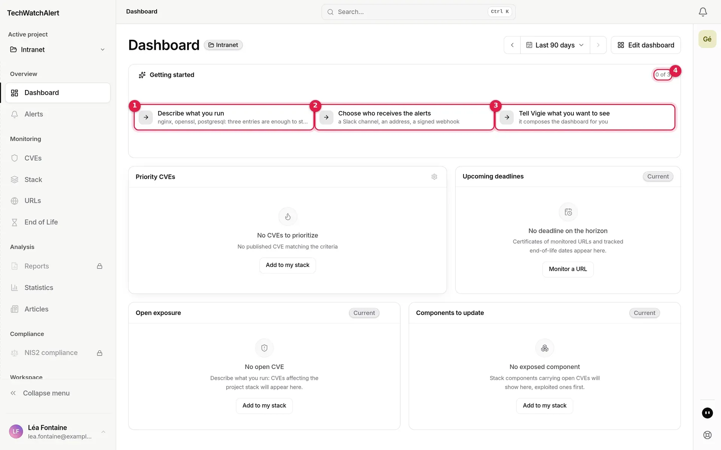
Task: Click the arrow icon beside Tell Vigie what you want to see
Action: tap(507, 117)
